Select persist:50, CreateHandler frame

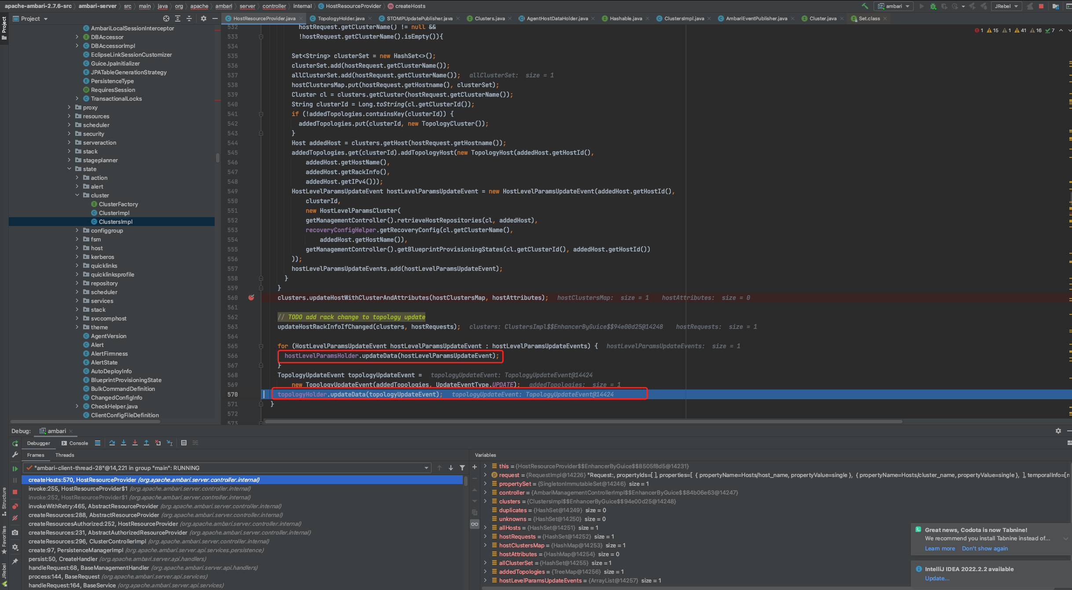pos(117,559)
